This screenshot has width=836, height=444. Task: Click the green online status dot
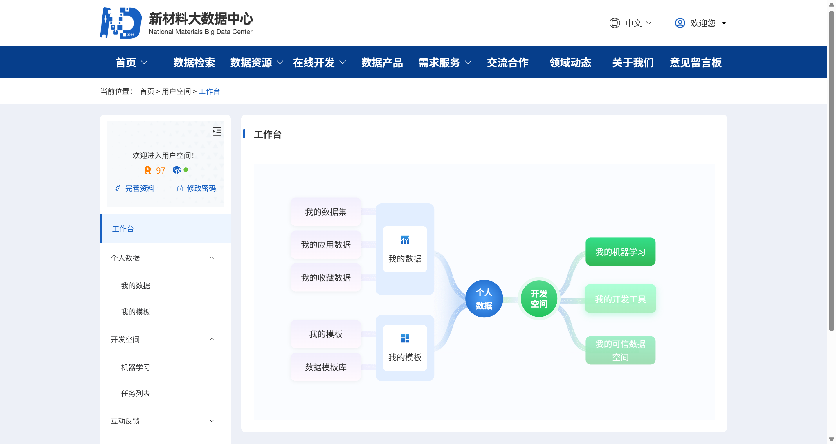pyautogui.click(x=186, y=169)
